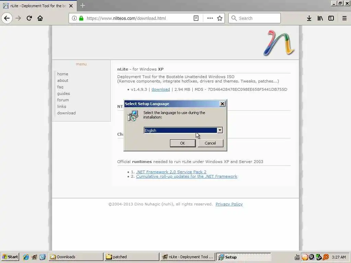Open the download menu item in sidebar
Viewport: 351px width, 263px height.
(x=66, y=113)
